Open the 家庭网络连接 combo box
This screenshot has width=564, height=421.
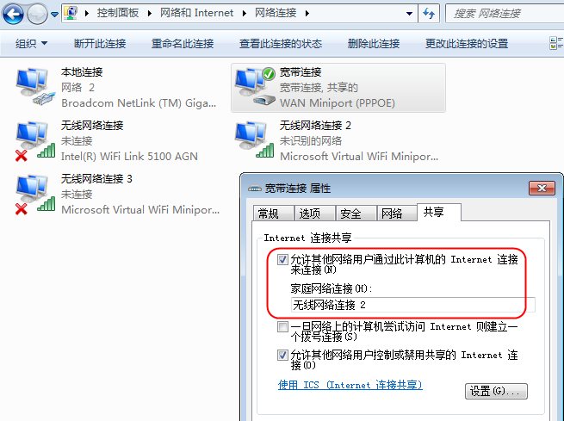412,305
